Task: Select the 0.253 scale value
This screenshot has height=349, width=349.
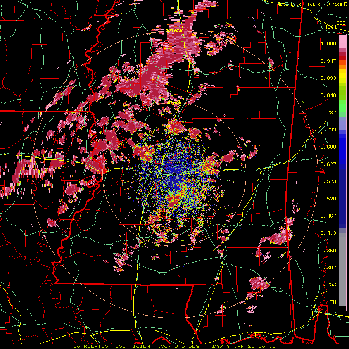Action: pyautogui.click(x=328, y=285)
